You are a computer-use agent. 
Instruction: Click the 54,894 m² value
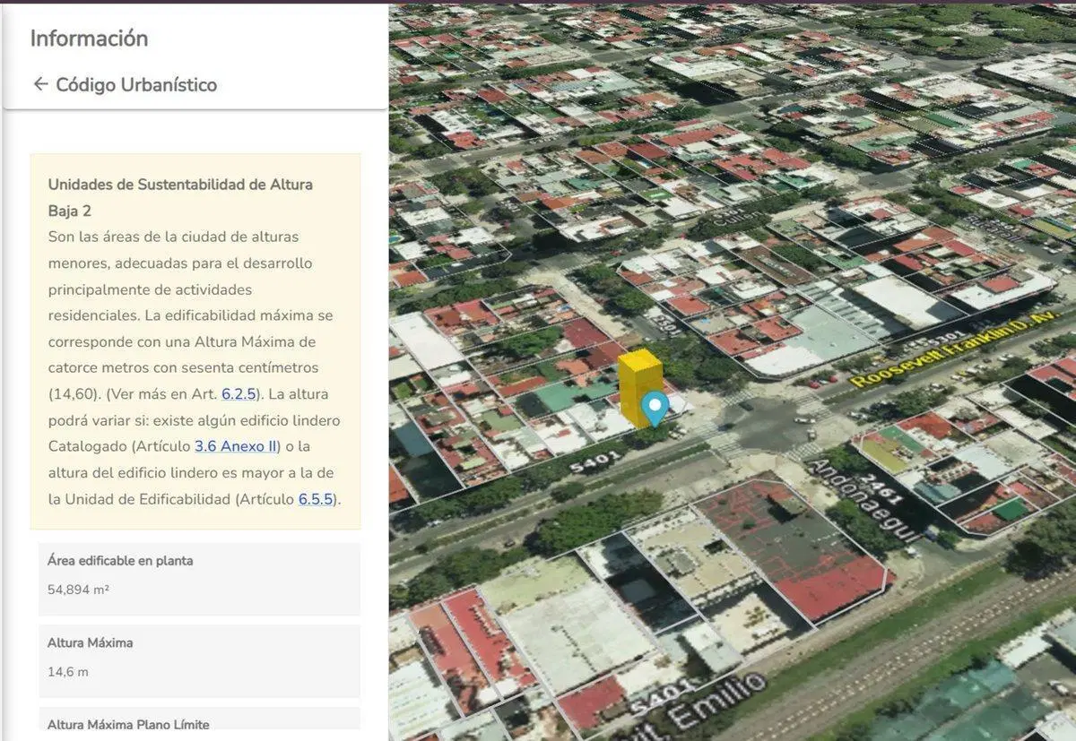pos(78,590)
